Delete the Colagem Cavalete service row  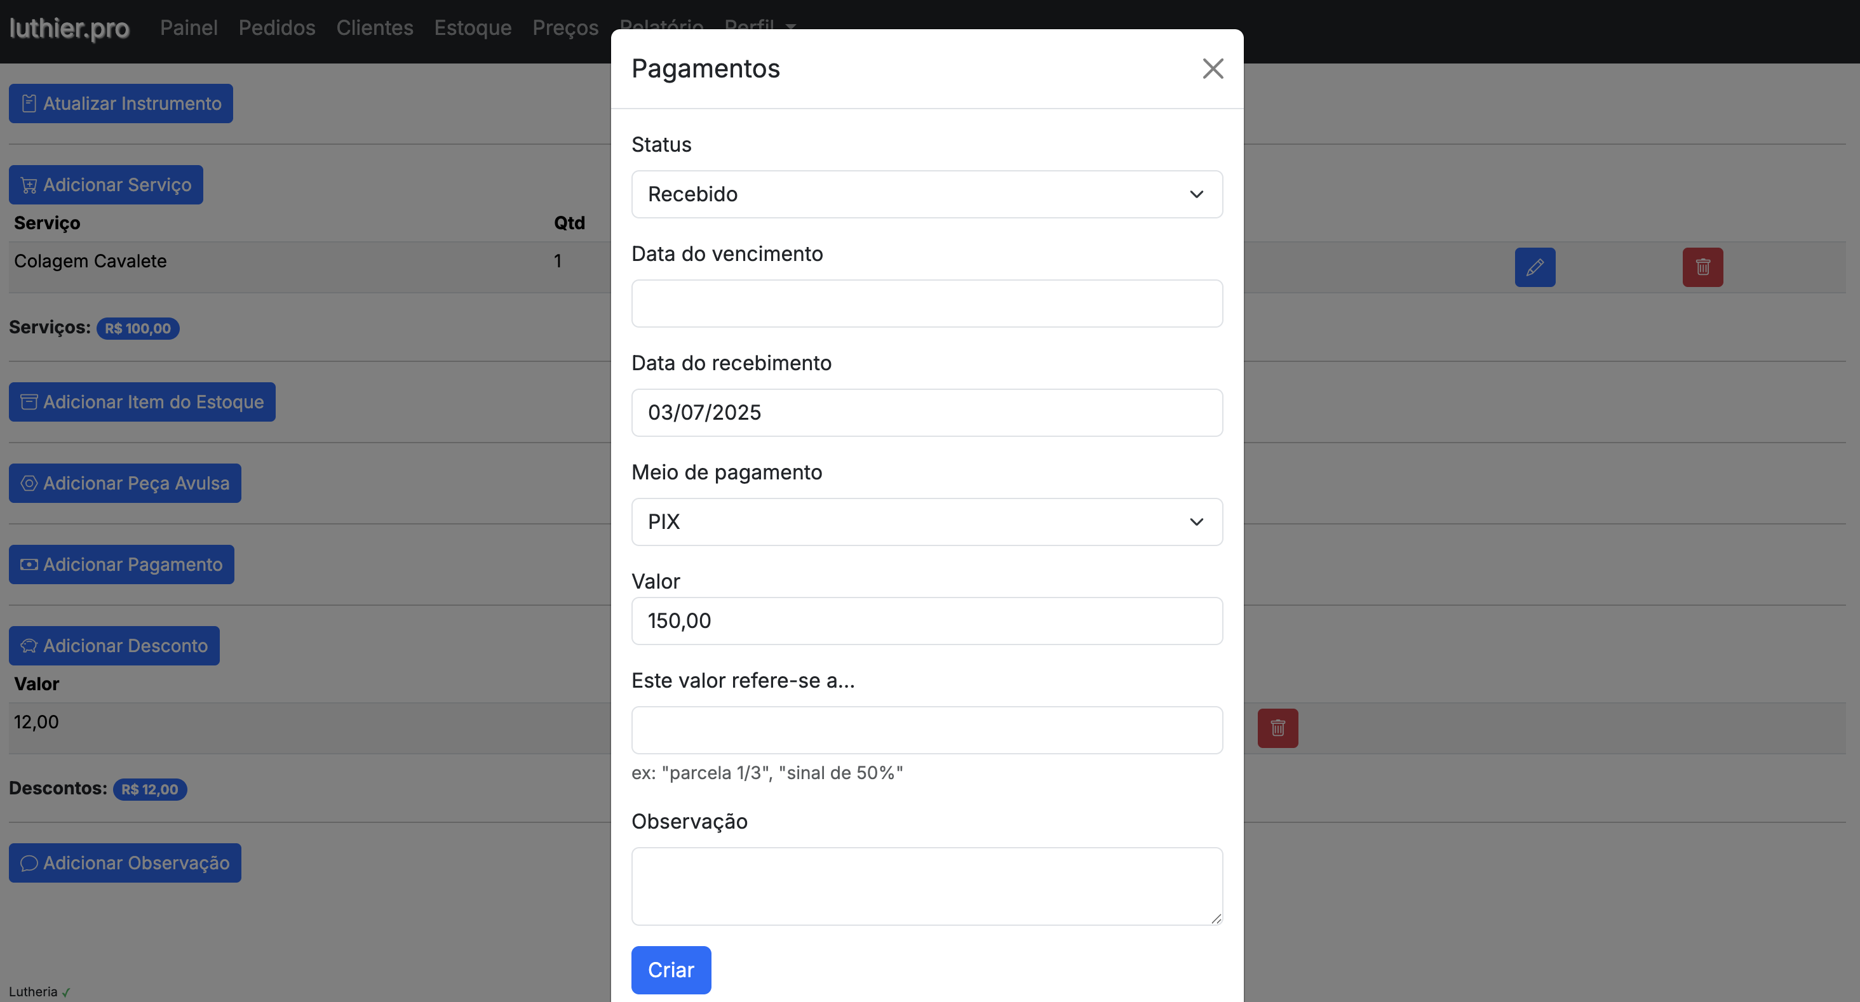tap(1702, 267)
